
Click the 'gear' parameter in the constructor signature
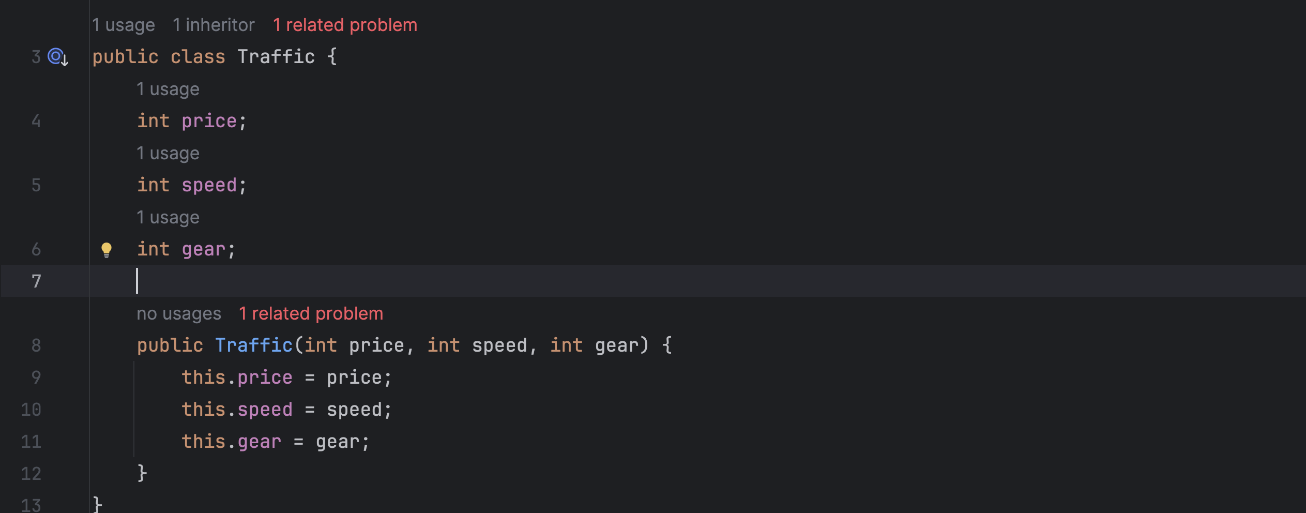[x=617, y=345]
